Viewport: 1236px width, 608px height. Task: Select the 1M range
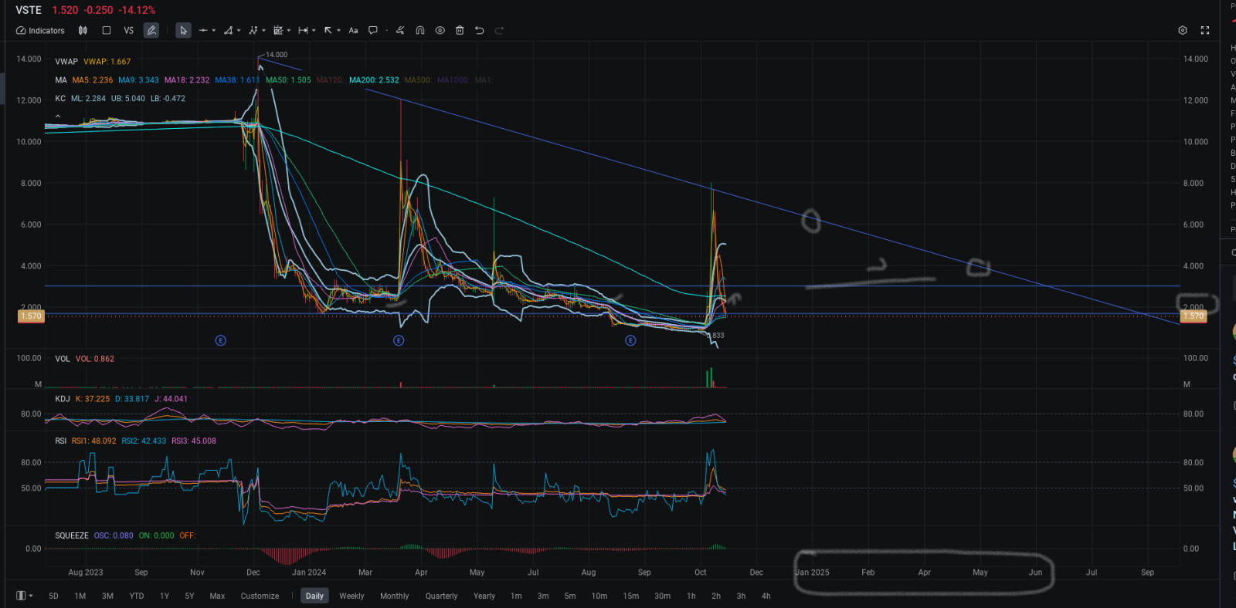pos(80,596)
